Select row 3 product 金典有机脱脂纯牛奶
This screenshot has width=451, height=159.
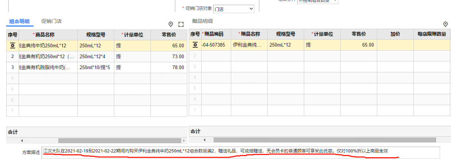click(48, 68)
